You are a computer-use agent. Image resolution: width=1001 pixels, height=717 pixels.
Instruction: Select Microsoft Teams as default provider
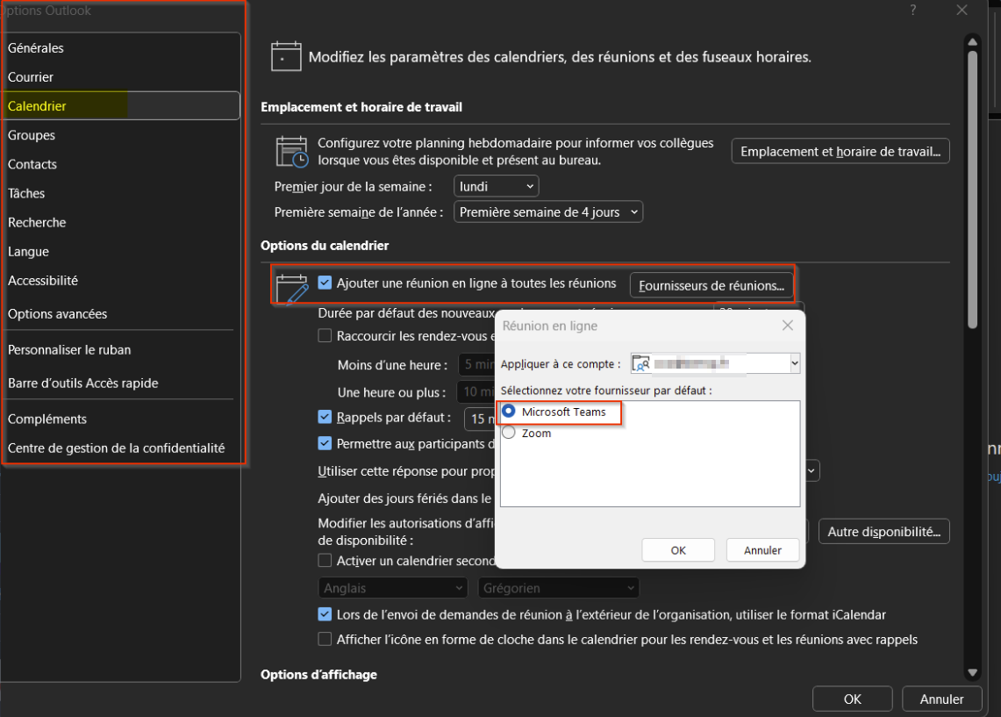pyautogui.click(x=509, y=412)
